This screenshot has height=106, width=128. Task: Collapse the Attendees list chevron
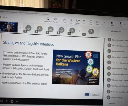tap(109, 31)
